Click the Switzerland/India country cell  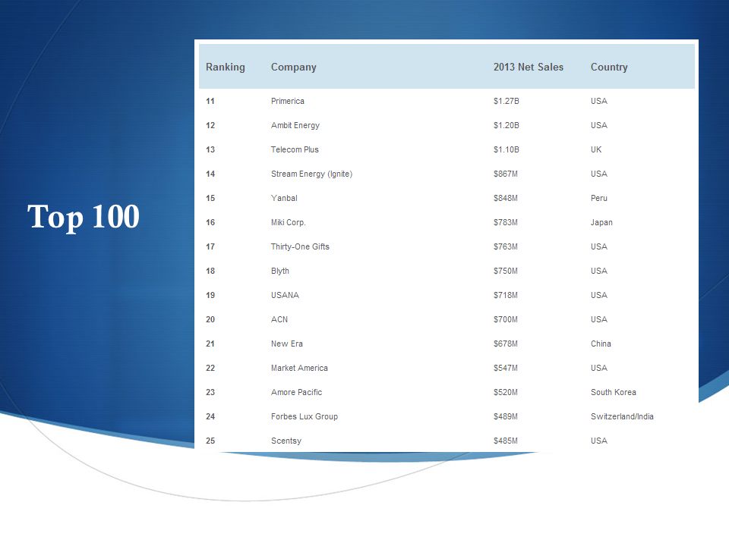tap(622, 416)
